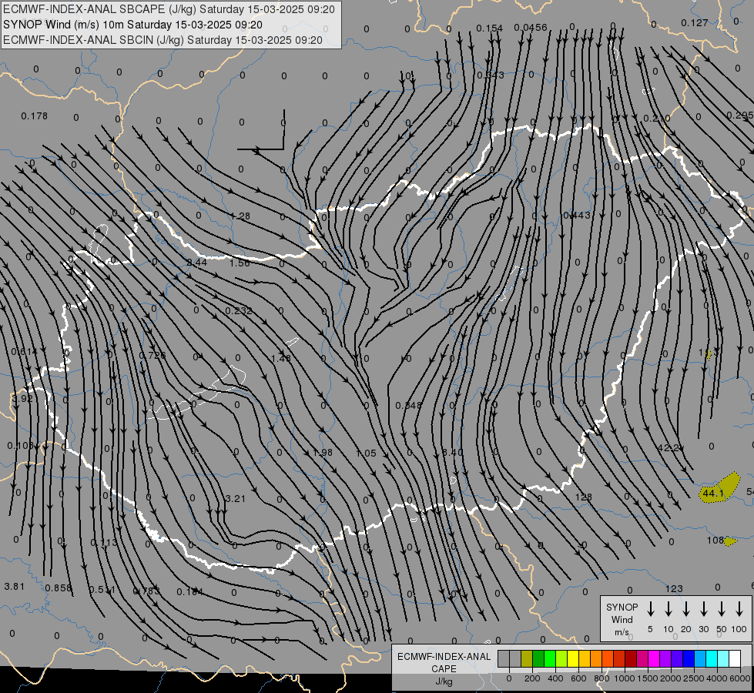Click the SYNOP Wind 10m title line
This screenshot has width=754, height=693.
coord(132,25)
